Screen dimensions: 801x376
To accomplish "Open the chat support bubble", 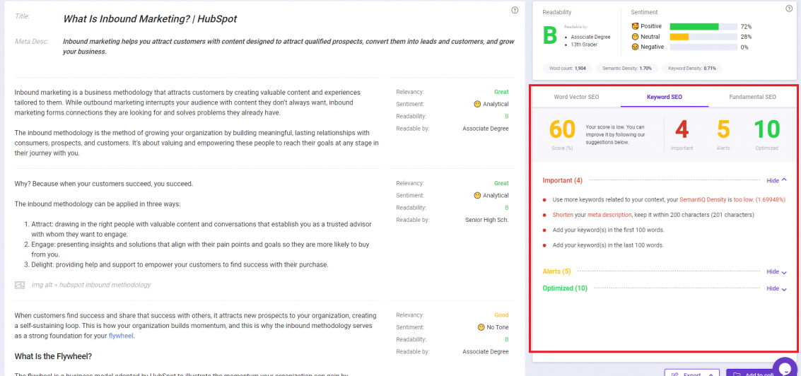I will (x=785, y=367).
